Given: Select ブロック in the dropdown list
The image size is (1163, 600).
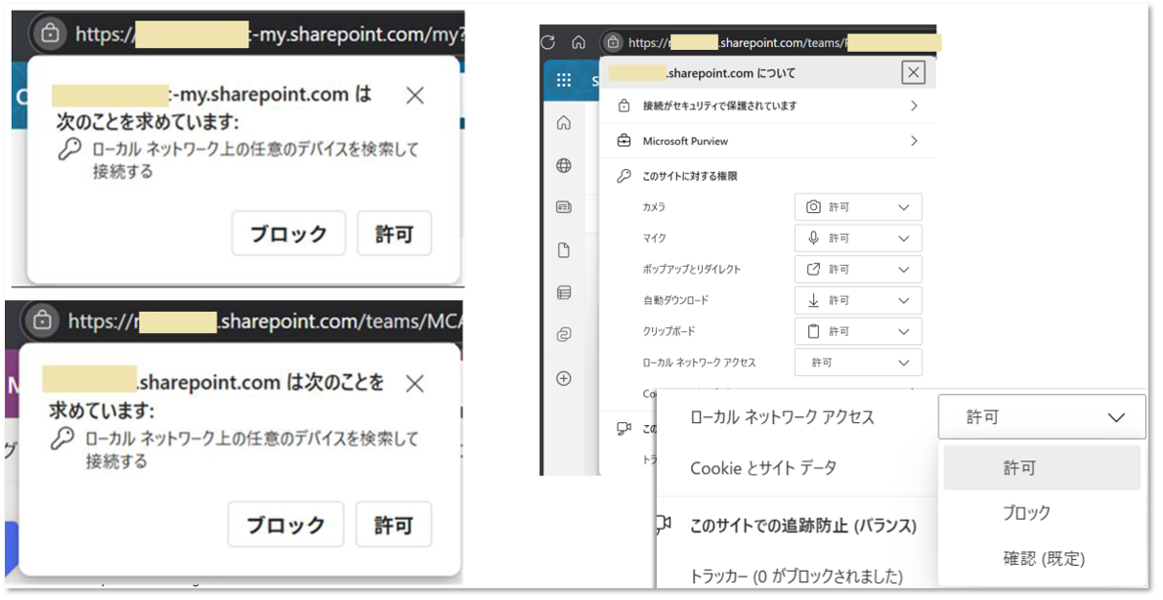Looking at the screenshot, I should 1042,512.
